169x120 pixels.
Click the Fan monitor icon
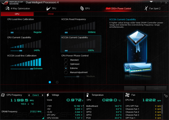point(127,95)
